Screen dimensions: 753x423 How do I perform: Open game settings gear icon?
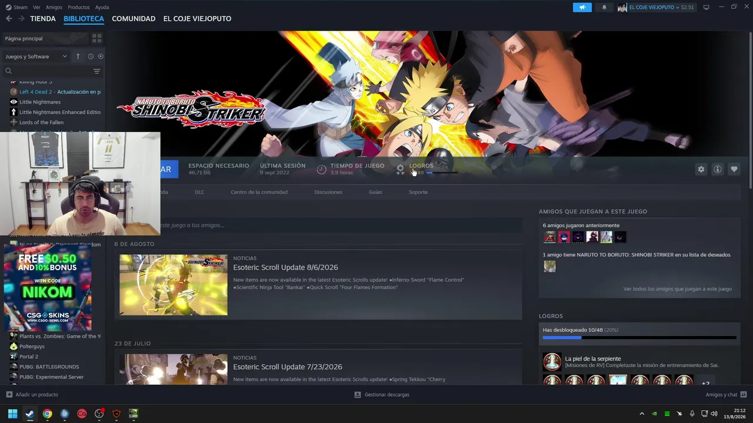pyautogui.click(x=701, y=169)
